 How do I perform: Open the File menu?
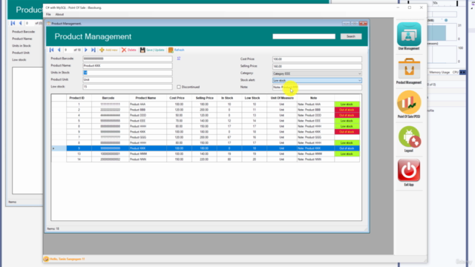[x=48, y=14]
